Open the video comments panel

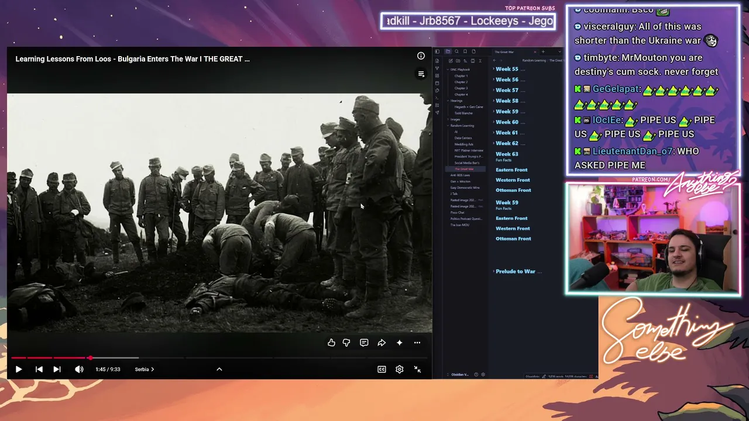tap(364, 343)
